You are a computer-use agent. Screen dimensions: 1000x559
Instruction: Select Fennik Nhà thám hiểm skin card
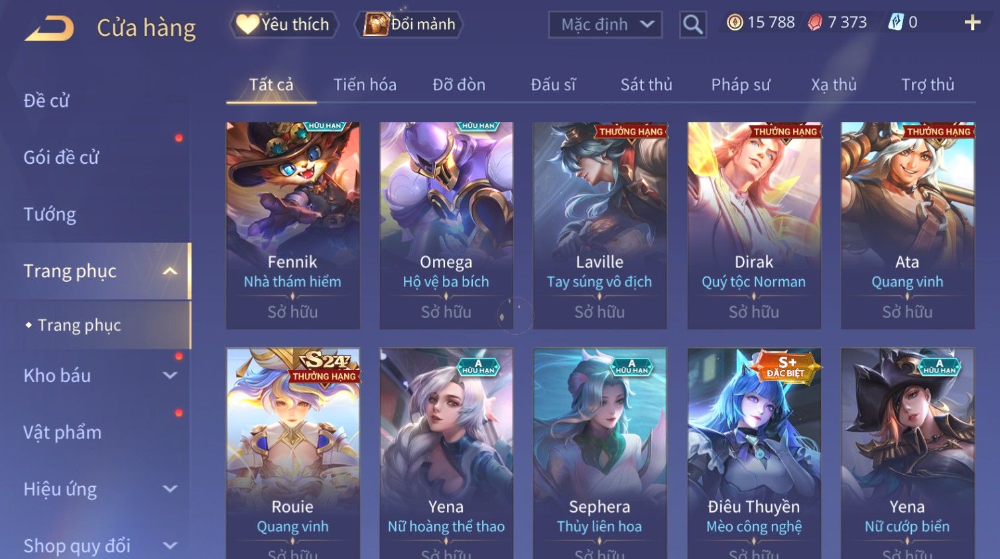pos(292,225)
